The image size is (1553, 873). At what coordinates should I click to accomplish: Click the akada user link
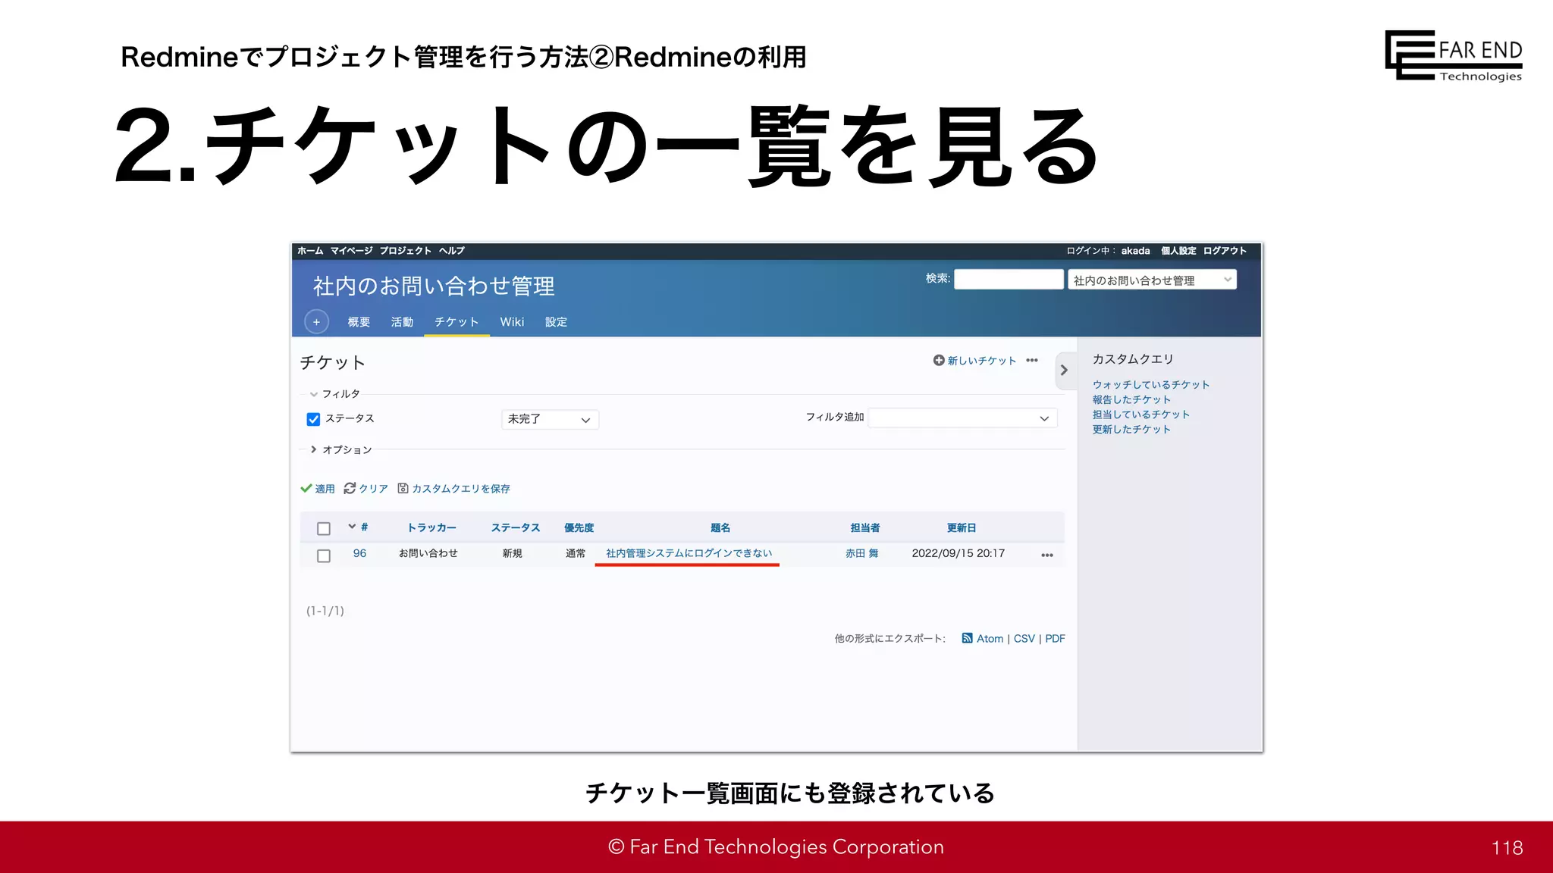[x=1135, y=251]
